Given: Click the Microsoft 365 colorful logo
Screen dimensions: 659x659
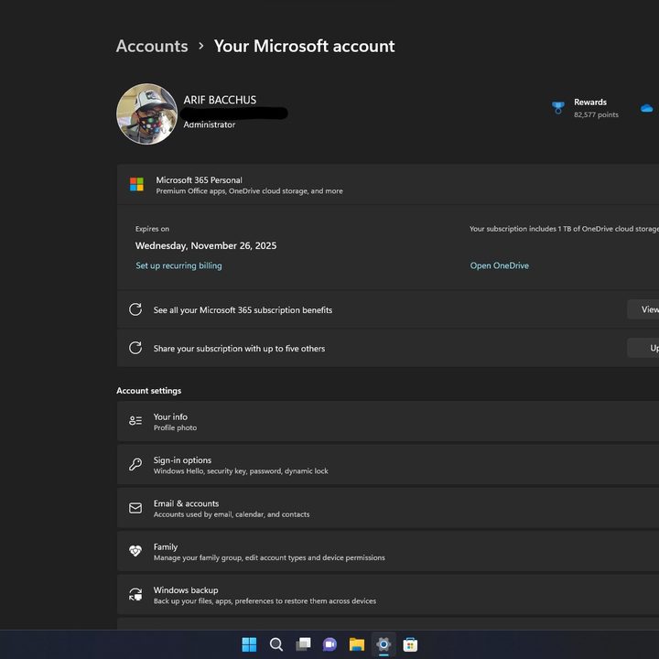Looking at the screenshot, I should (x=136, y=184).
